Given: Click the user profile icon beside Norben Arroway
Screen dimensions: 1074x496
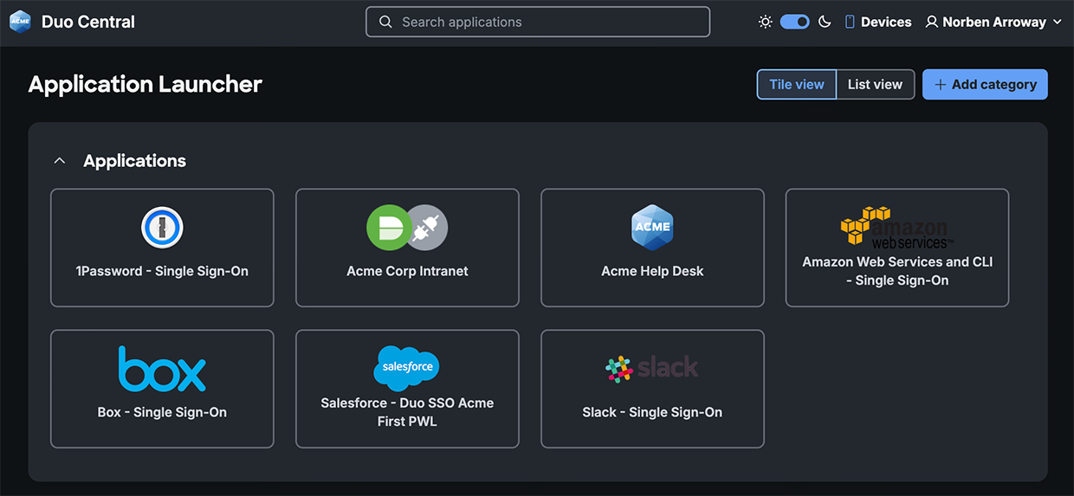Looking at the screenshot, I should click(x=932, y=22).
